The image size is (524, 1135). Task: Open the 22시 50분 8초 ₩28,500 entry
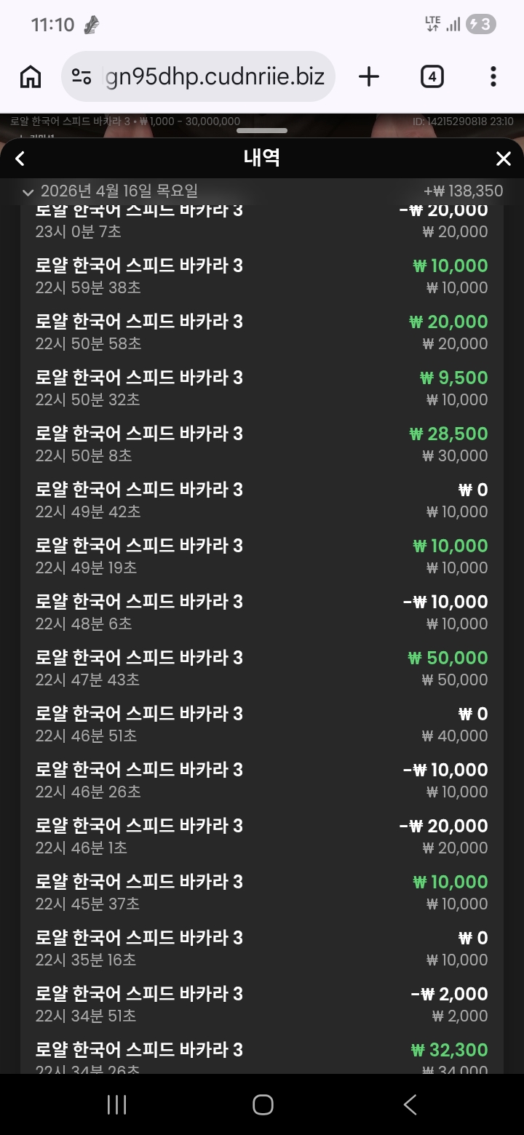coord(261,445)
